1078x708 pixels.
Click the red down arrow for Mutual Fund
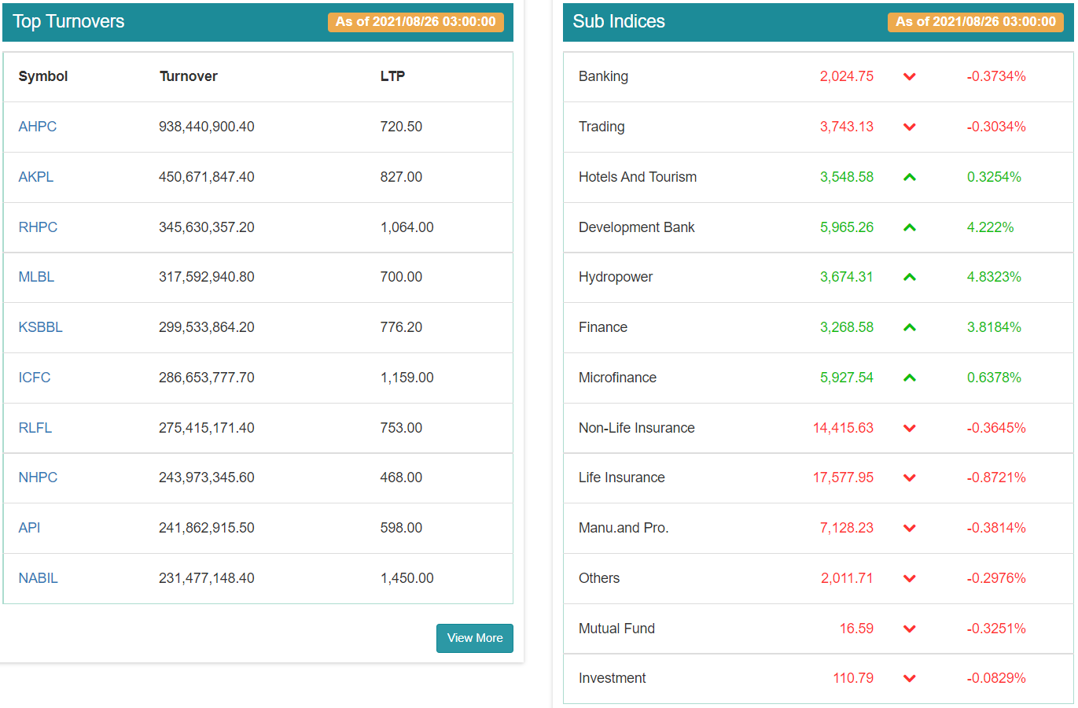[909, 629]
